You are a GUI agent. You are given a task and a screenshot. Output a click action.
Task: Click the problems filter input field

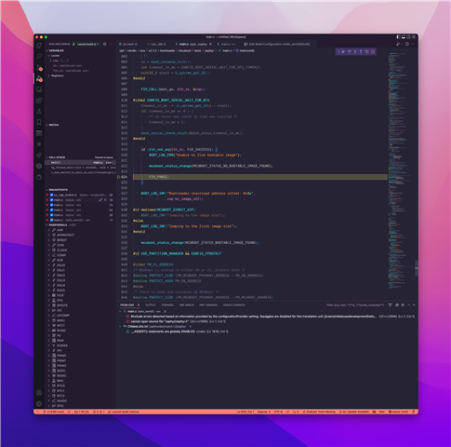pos(355,305)
